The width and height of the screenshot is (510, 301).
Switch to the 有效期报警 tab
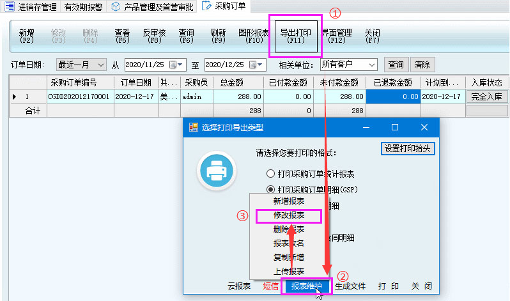[x=84, y=7]
